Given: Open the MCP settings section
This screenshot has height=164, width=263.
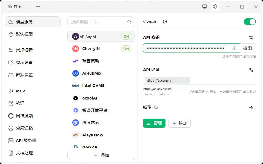Looking at the screenshot, I should [33, 91].
